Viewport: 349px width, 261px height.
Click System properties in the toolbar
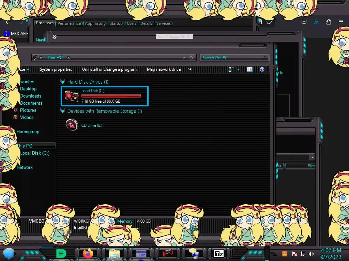56,69
